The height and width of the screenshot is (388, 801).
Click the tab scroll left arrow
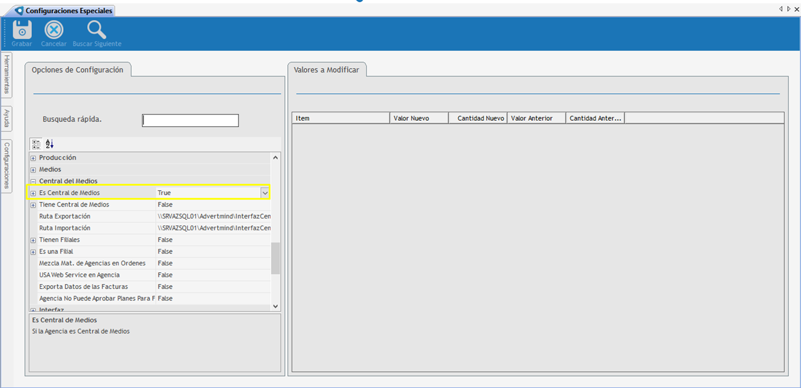781,8
